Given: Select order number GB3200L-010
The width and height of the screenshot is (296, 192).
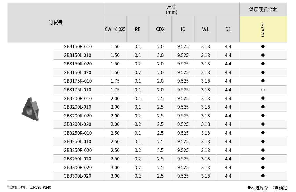Looking at the screenshot, I should [x=78, y=107].
